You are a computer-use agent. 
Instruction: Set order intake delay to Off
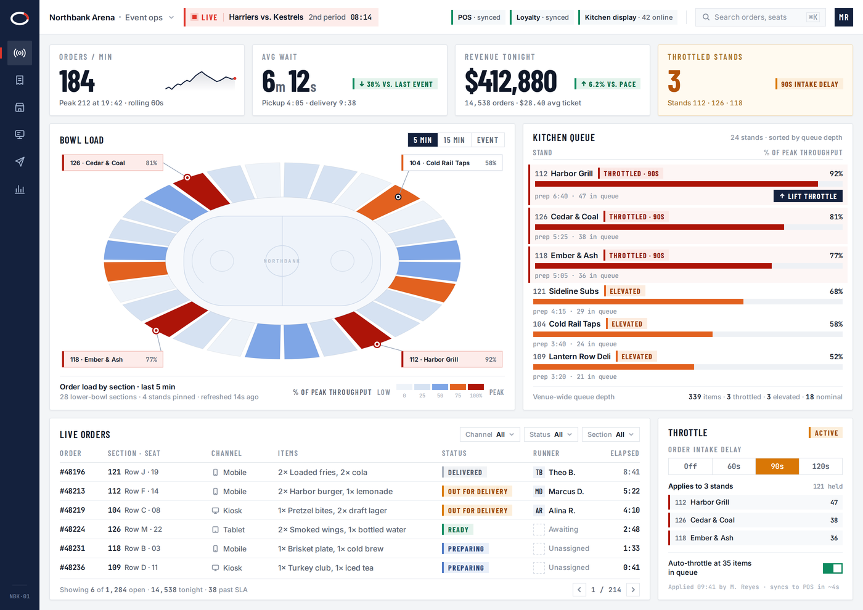pos(690,466)
